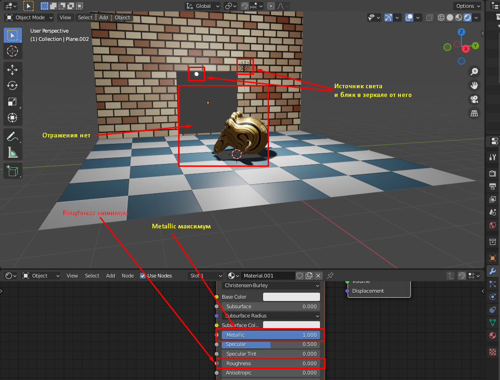500x380 pixels.
Task: Toggle proportional editing in viewport header
Action: pos(271,6)
